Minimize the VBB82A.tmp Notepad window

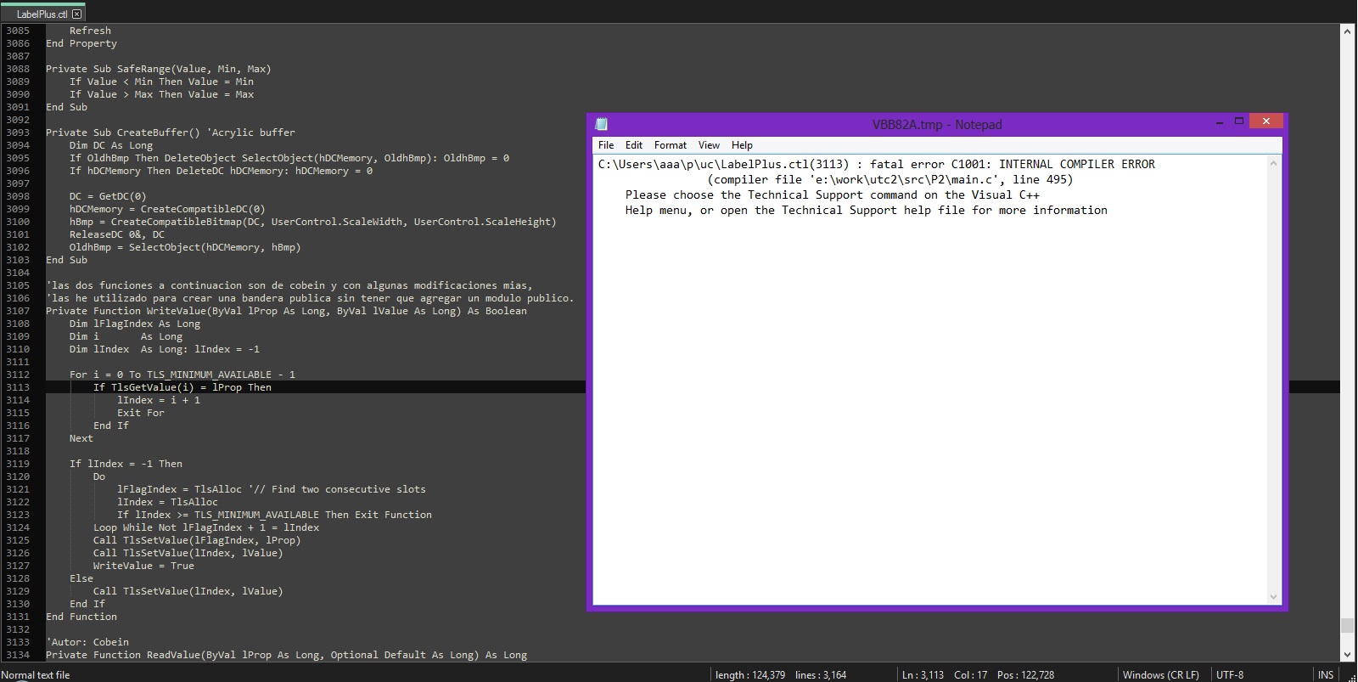pos(1220,123)
